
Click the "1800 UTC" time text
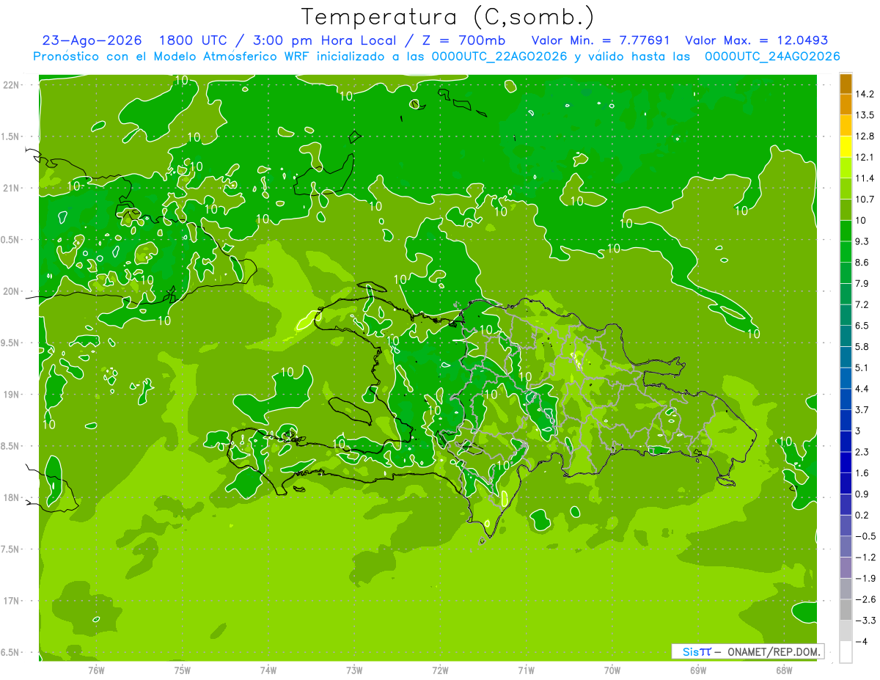click(195, 40)
